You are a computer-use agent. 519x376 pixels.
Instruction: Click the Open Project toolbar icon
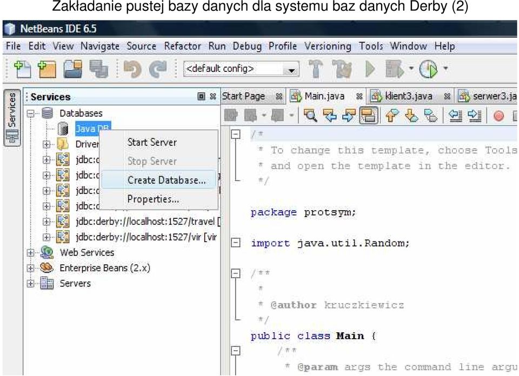click(x=73, y=69)
